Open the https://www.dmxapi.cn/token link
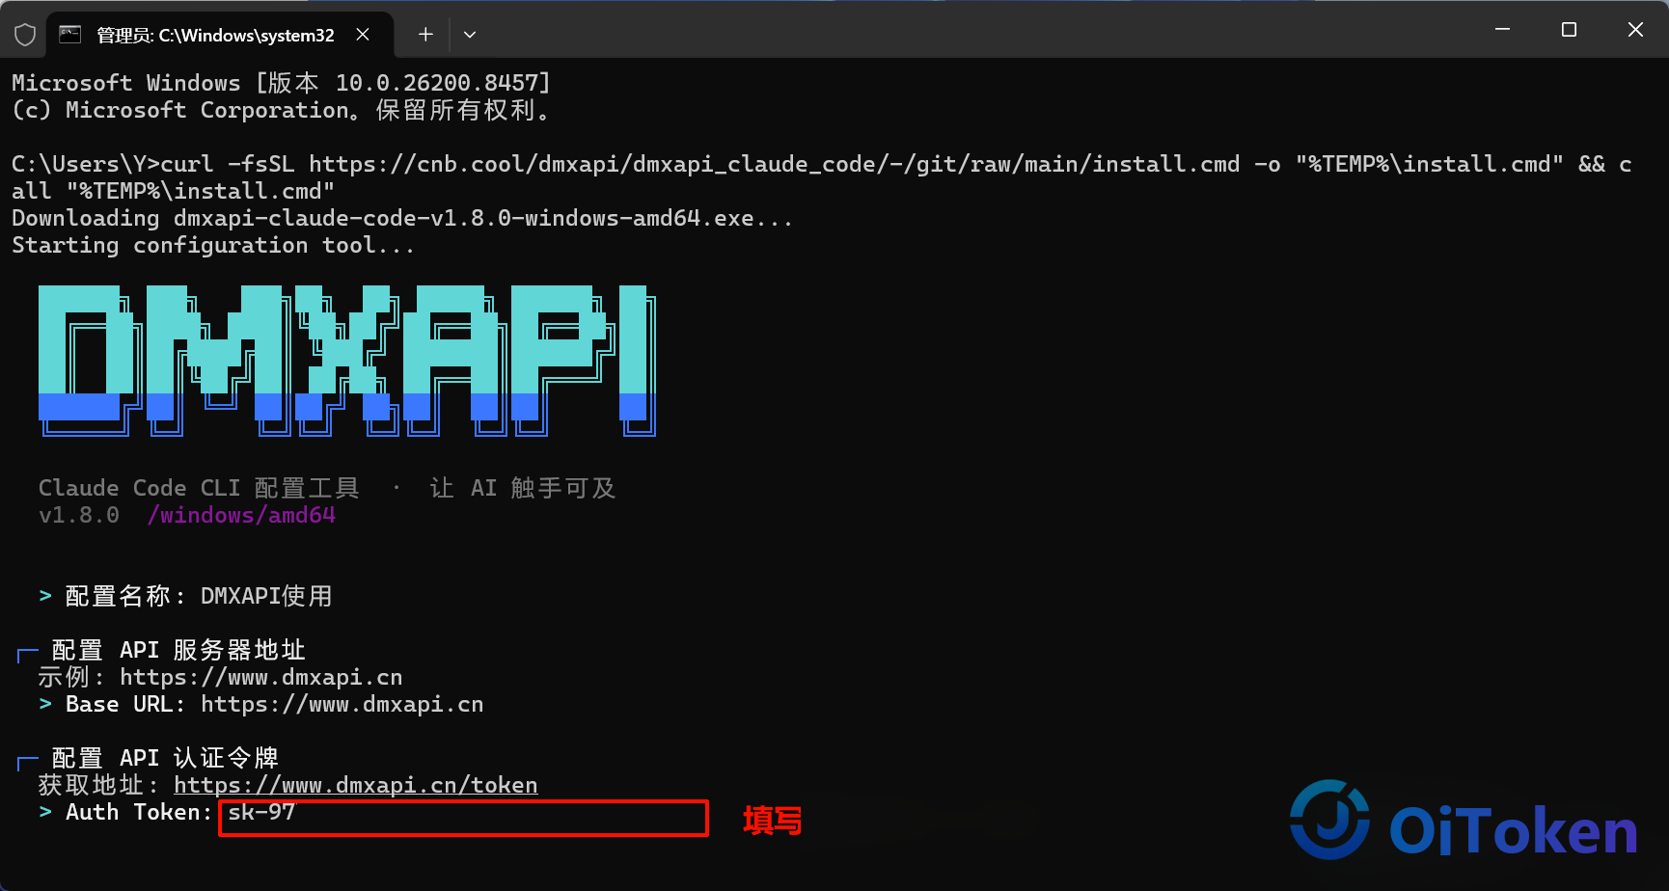The height and width of the screenshot is (891, 1669). (x=356, y=785)
